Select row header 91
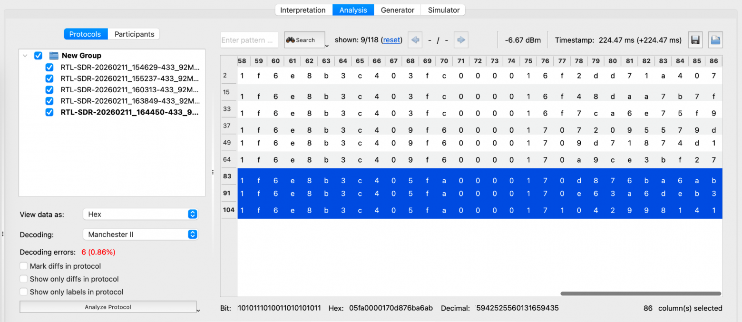This screenshot has width=742, height=322. tap(229, 193)
